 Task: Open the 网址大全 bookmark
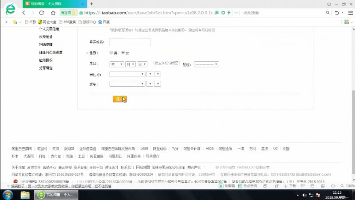coord(47,22)
